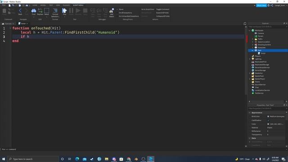Viewport: 288px width, 162px height.
Task: Open the dropdown under the Find button
Action: [x=34, y=17]
